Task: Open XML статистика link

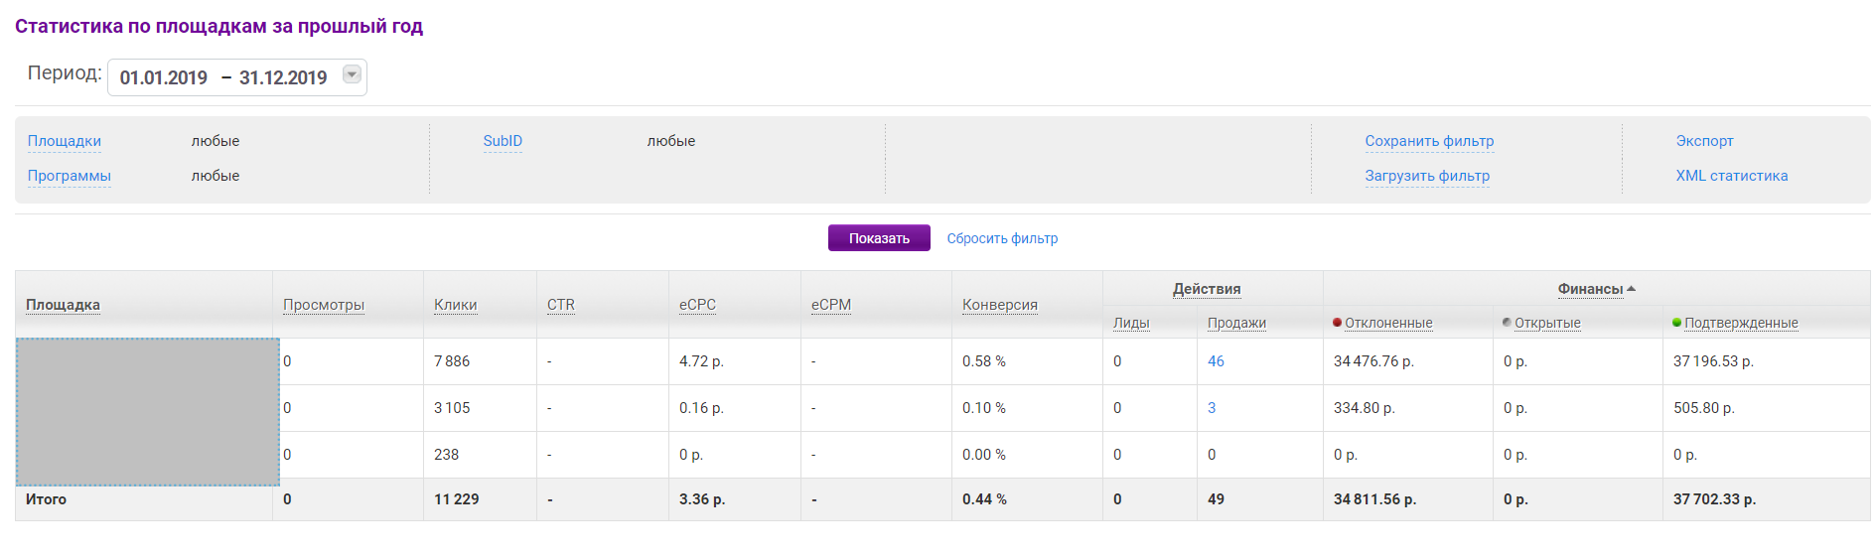Action: click(1732, 176)
